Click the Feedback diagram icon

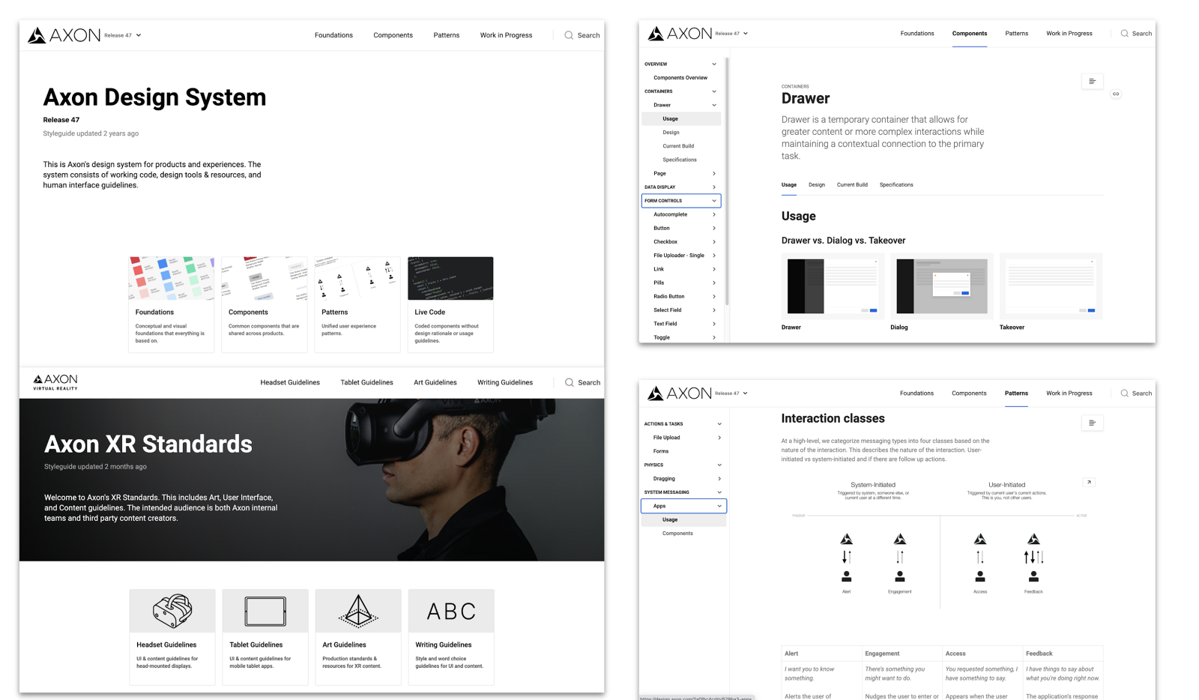coord(1033,558)
